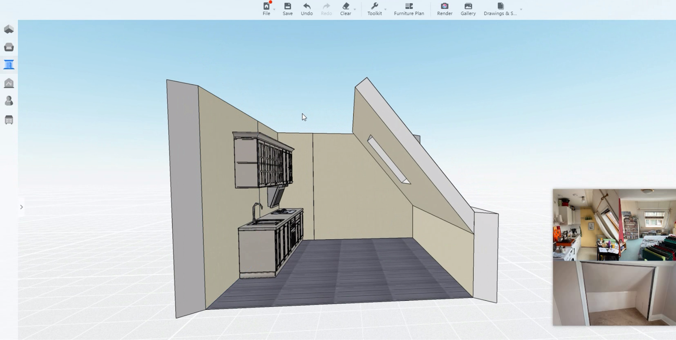Open the Toolkit menu
The height and width of the screenshot is (340, 676).
(374, 9)
